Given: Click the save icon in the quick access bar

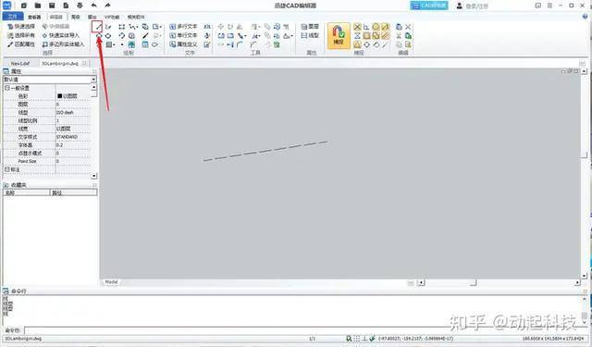Looking at the screenshot, I should pos(52,6).
